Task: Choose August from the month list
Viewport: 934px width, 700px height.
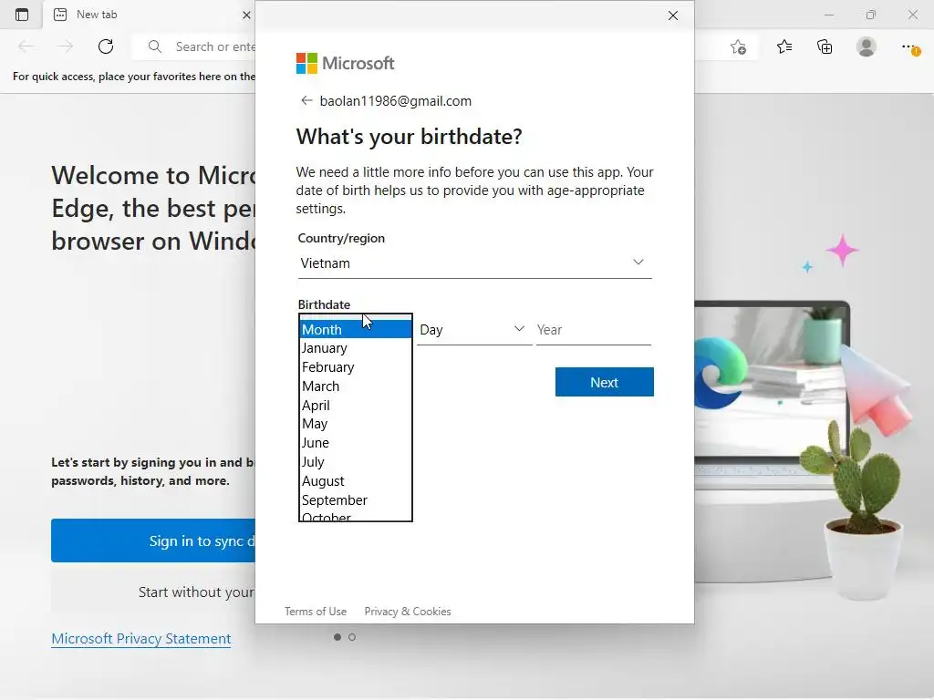Action: [x=355, y=481]
